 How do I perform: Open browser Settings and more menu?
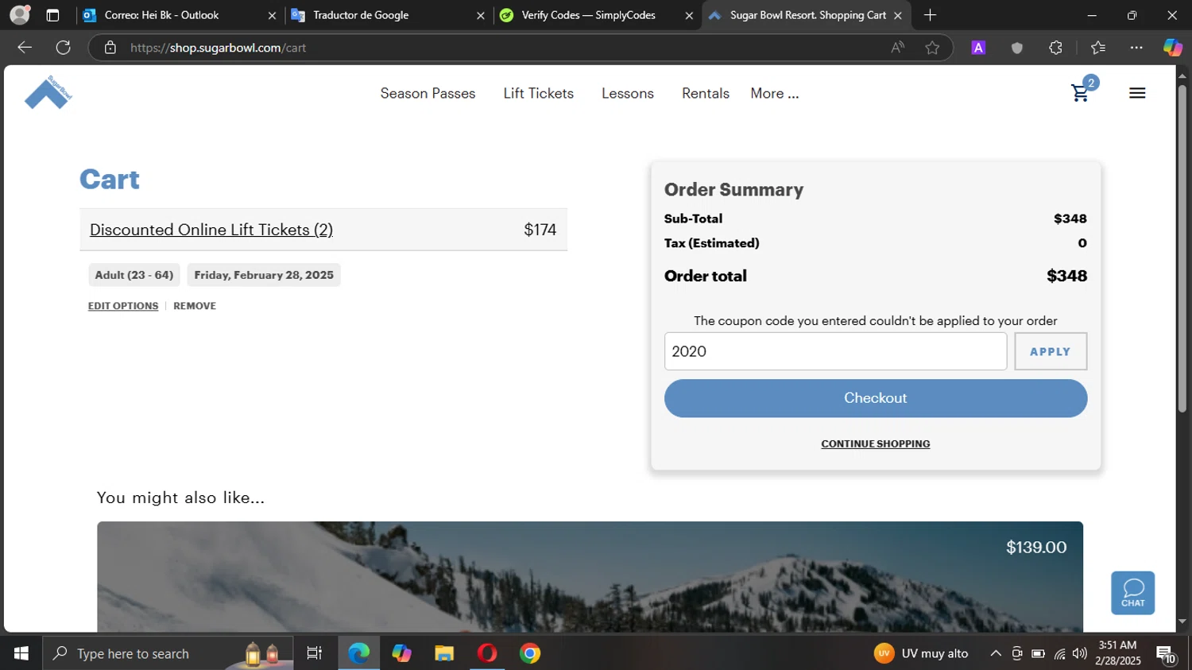coord(1136,48)
